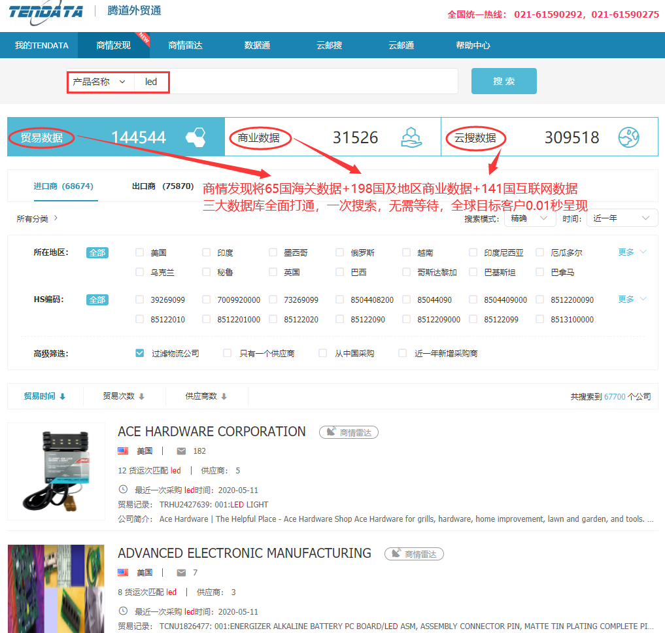This screenshot has height=633, width=665.
Task: Click the people icon on 商业数据 card
Action: point(411,137)
